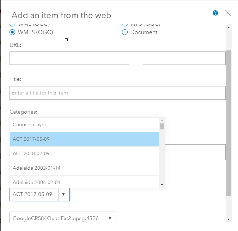Screen dimensions: 238x231
Task: Close the Add an item dialog
Action: pyautogui.click(x=227, y=13)
